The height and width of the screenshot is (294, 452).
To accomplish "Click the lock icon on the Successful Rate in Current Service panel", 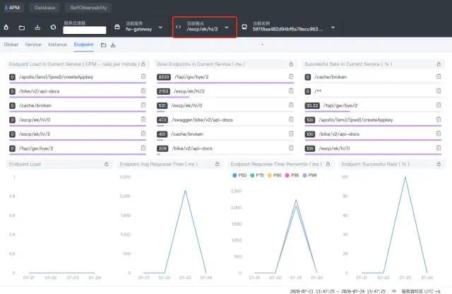I will 439,64.
